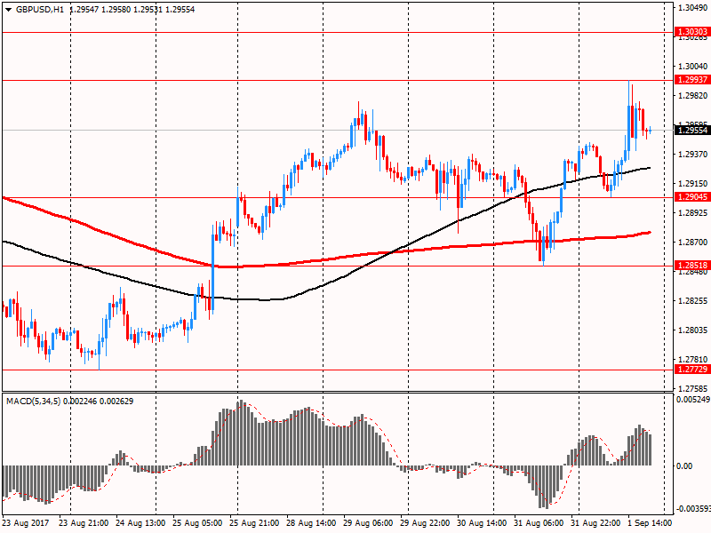711x533 pixels.
Task: Click the 23 Aug 2017 time axis label
Action: [x=25, y=523]
